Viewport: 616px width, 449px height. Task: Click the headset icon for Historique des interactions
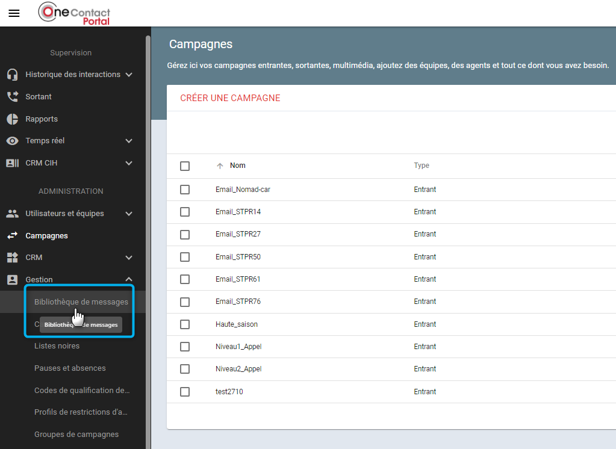(x=13, y=74)
